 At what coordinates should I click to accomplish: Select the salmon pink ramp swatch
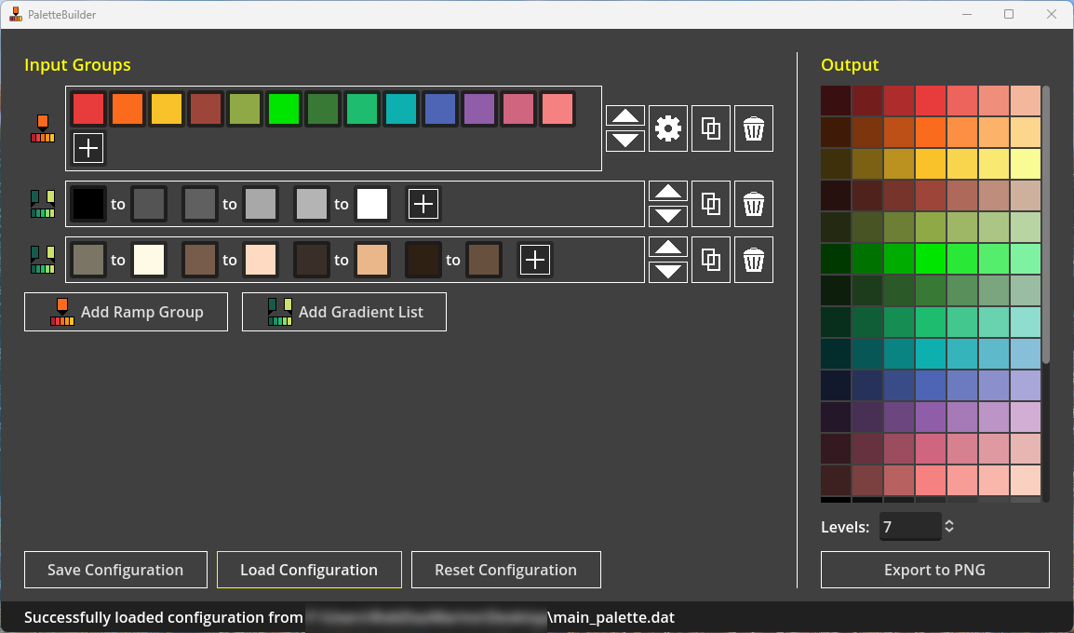(x=557, y=109)
